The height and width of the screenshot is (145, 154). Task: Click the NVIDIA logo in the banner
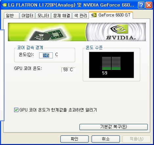tap(120, 32)
